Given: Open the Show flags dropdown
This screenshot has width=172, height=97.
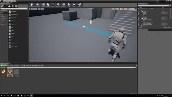Looking at the screenshot, I should [x=42, y=9].
